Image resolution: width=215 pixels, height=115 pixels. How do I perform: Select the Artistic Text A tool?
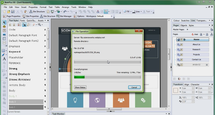(x=4, y=59)
